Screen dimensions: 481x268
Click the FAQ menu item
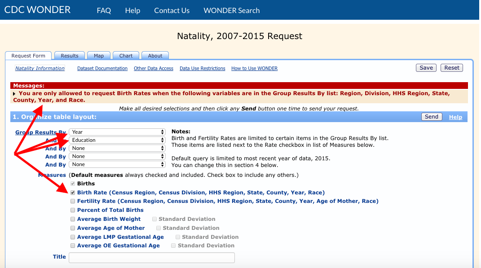(104, 10)
